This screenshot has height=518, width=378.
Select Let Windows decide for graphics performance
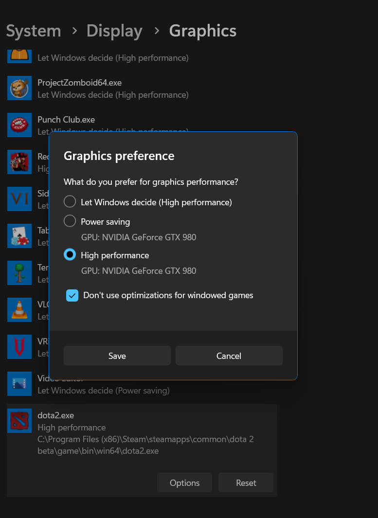pyautogui.click(x=70, y=202)
